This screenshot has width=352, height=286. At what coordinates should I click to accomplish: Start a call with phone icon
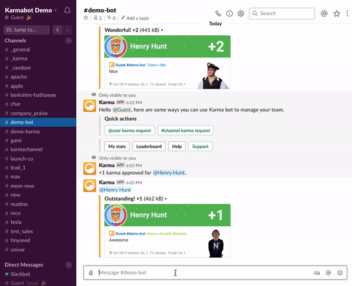(x=218, y=13)
